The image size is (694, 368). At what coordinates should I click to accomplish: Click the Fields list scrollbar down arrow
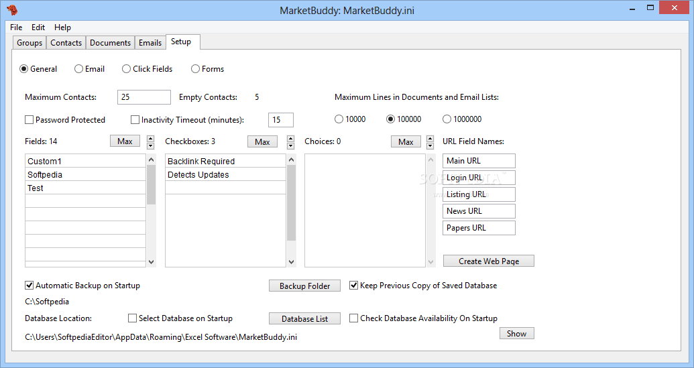point(152,262)
